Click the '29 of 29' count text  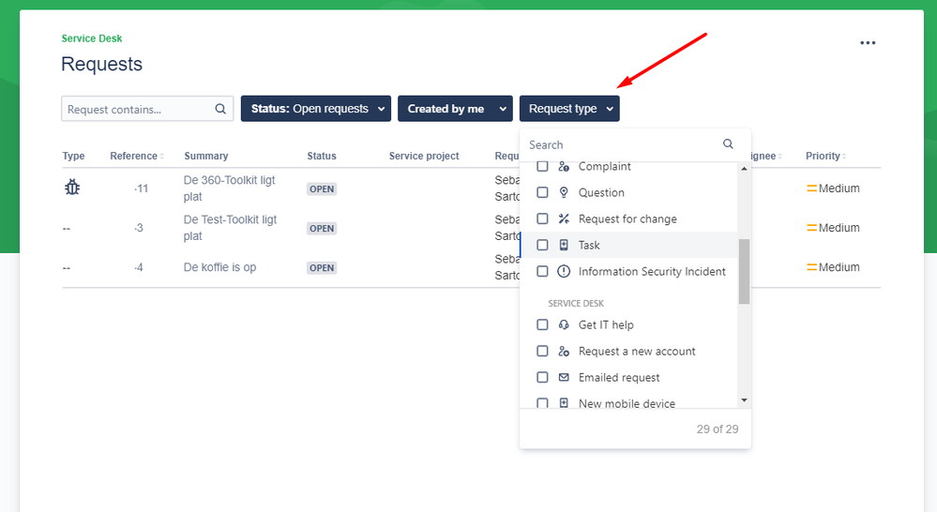pyautogui.click(x=718, y=429)
